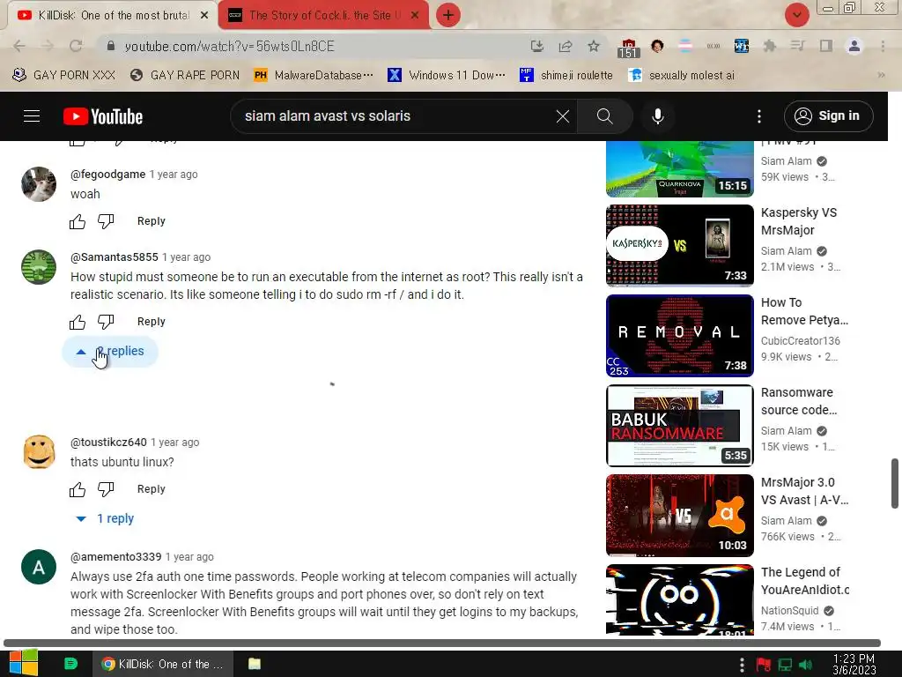
Task: Go back with the browser arrow
Action: 19,46
